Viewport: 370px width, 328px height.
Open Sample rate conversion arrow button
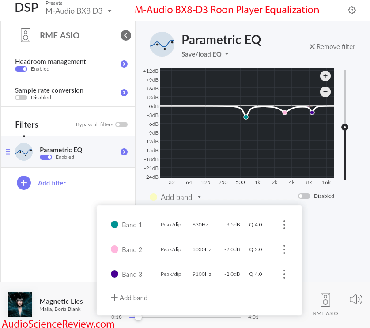[124, 93]
